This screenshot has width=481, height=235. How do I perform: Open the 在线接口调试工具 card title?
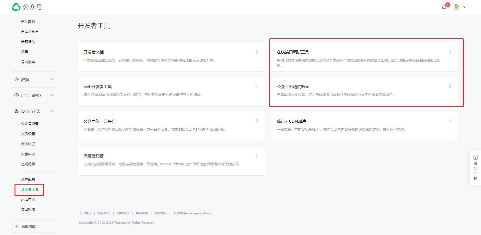coord(293,52)
